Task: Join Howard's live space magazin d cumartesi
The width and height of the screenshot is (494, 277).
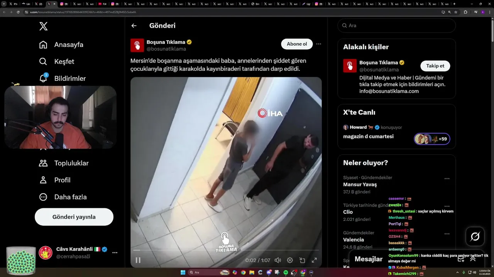Action: pyautogui.click(x=368, y=136)
